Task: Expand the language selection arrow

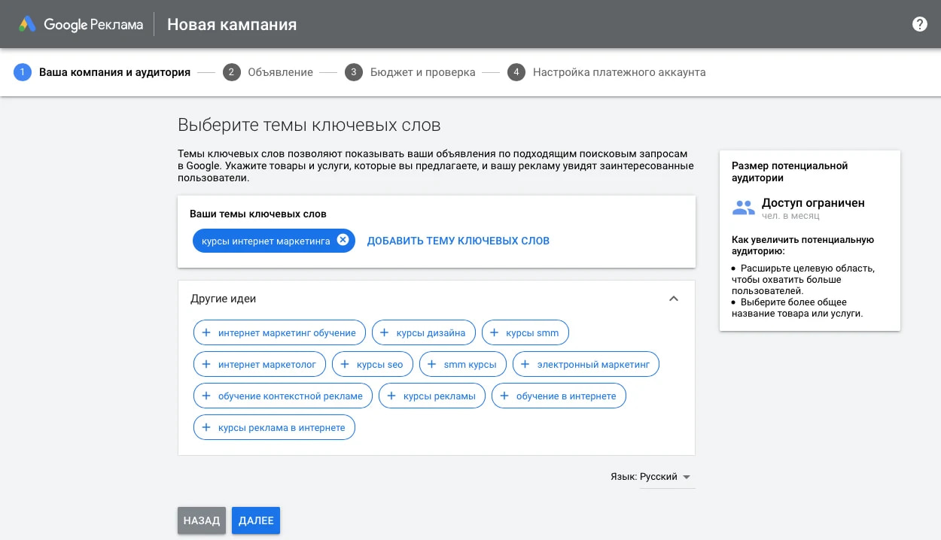Action: 686,477
